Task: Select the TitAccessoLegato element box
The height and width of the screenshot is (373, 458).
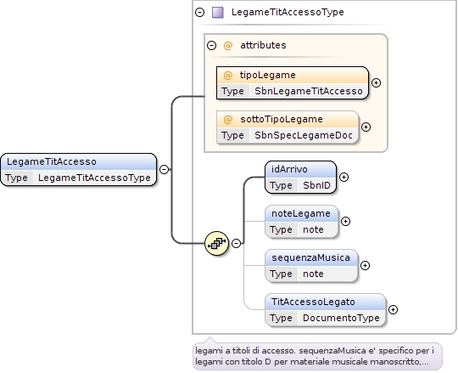Action: [x=326, y=309]
